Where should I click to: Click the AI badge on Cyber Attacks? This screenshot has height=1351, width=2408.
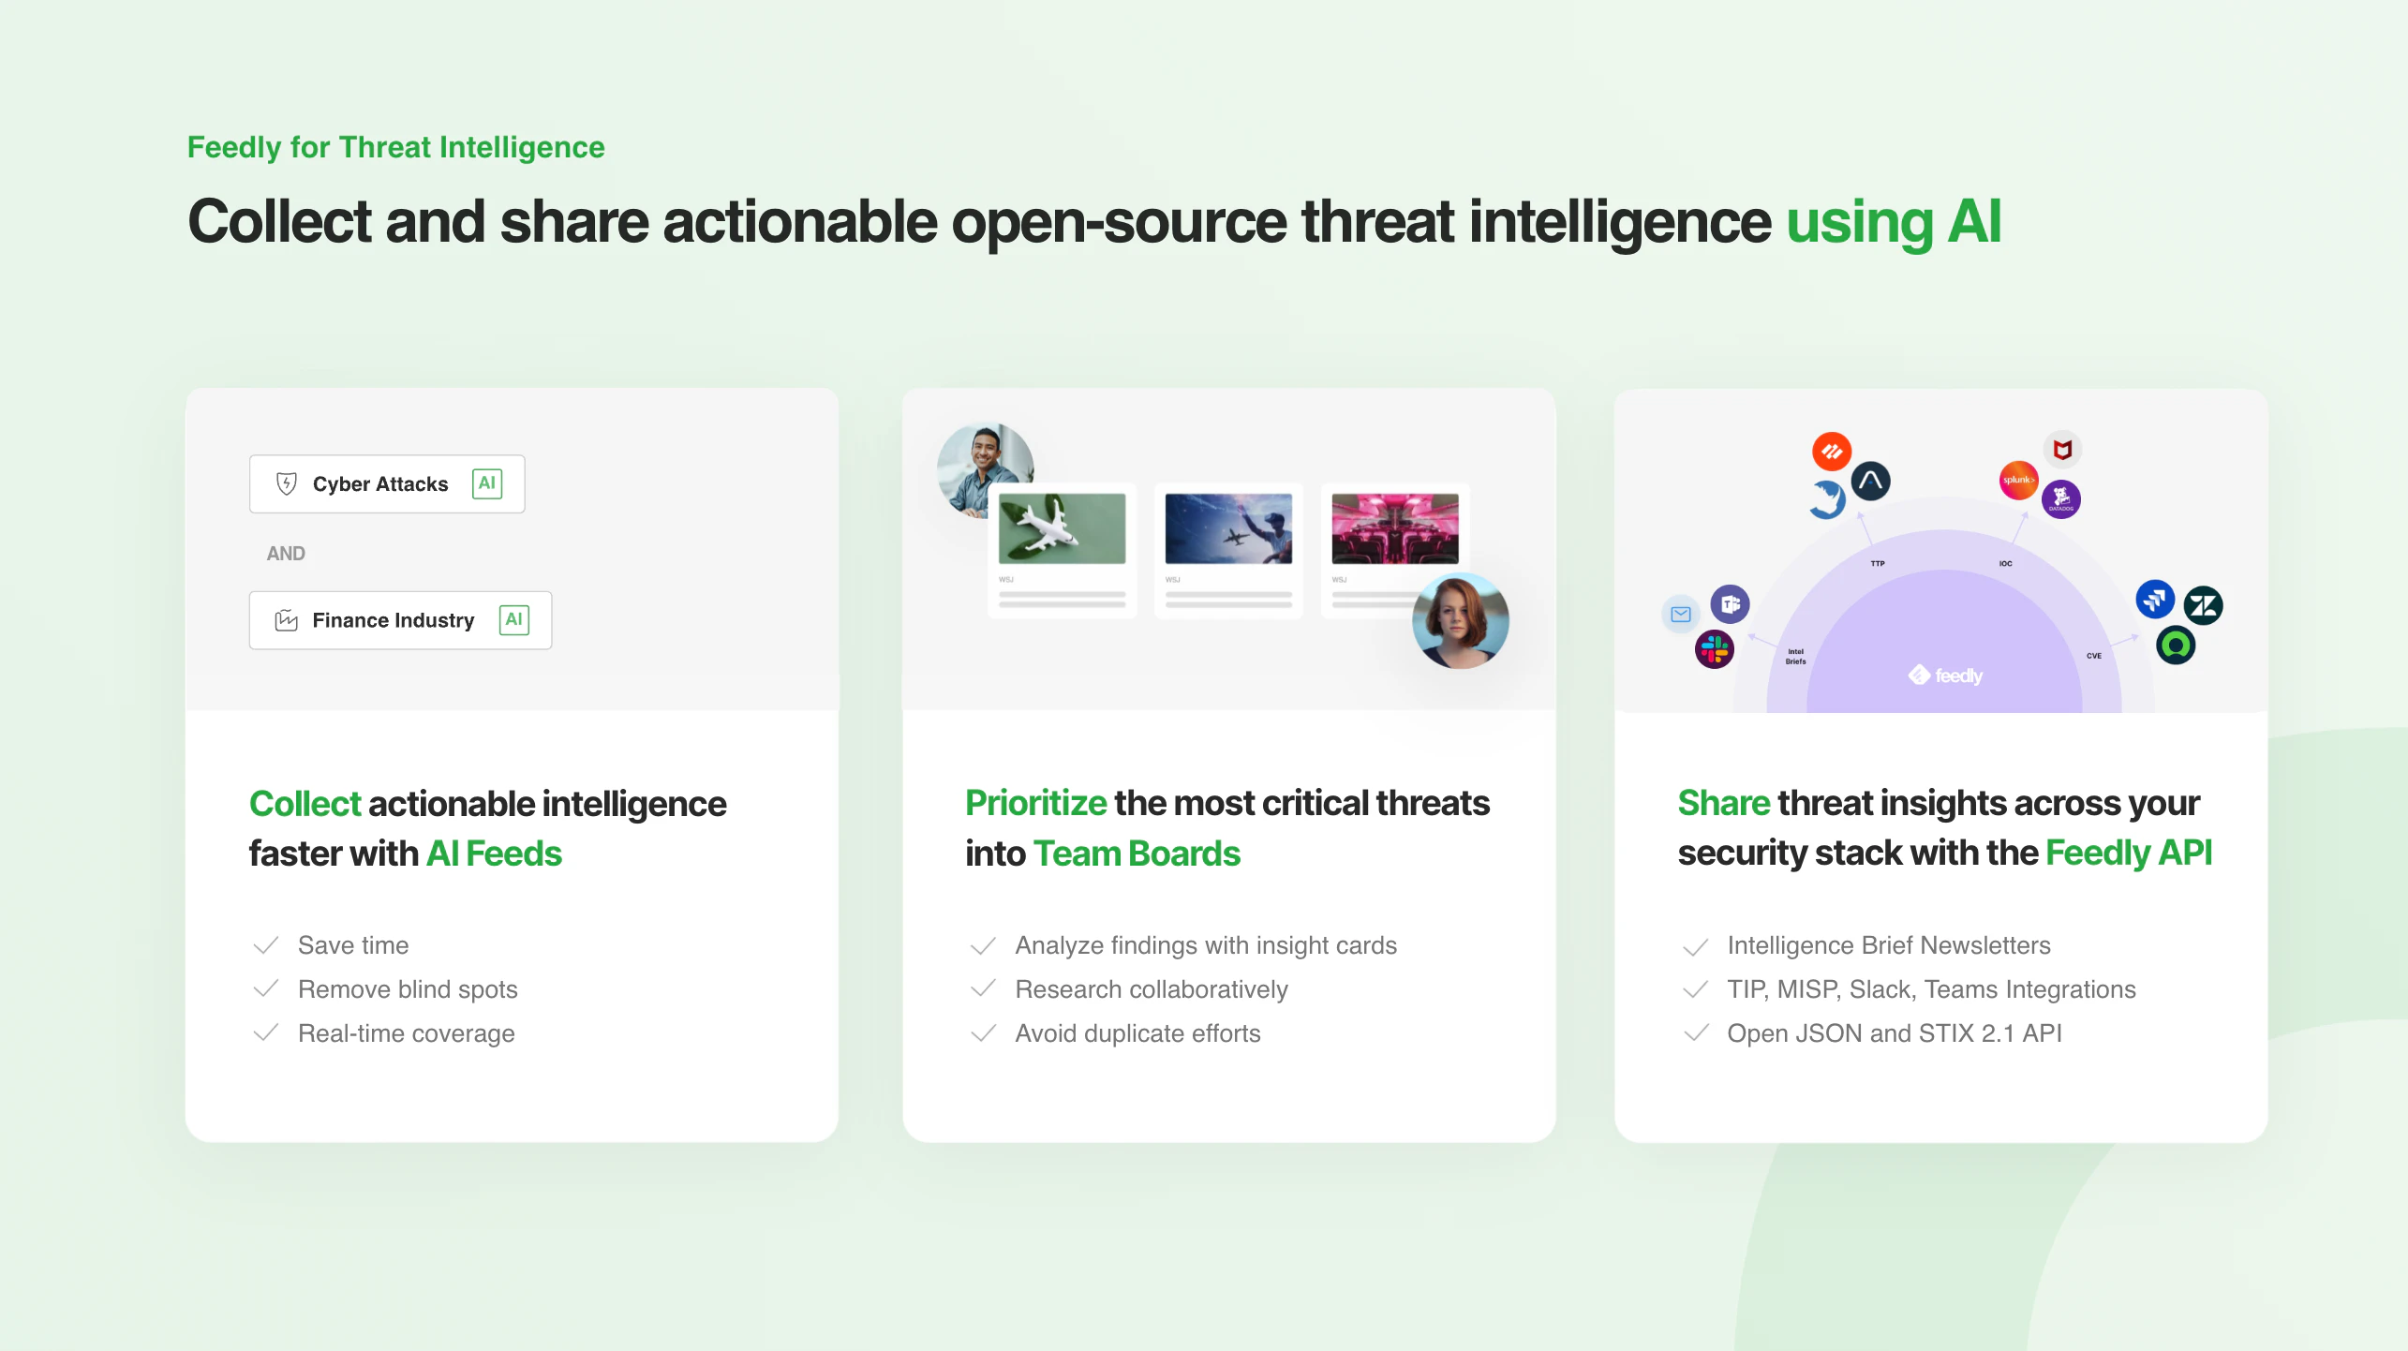tap(487, 483)
